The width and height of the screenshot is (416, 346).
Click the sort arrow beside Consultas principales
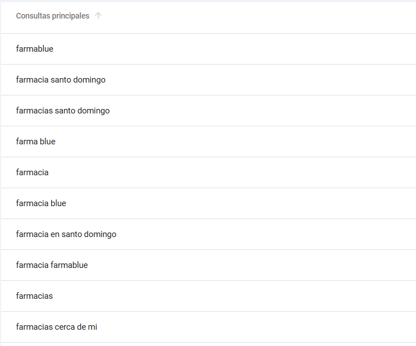pyautogui.click(x=98, y=16)
